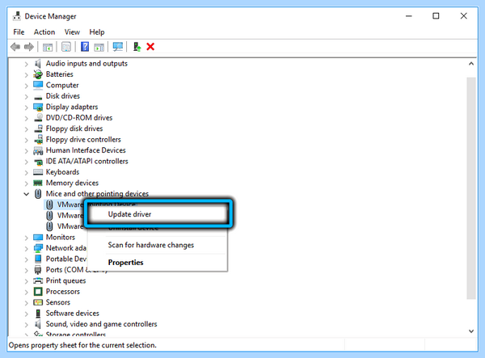
Task: Click the Audio inputs and outputs speaker icon
Action: (38, 63)
